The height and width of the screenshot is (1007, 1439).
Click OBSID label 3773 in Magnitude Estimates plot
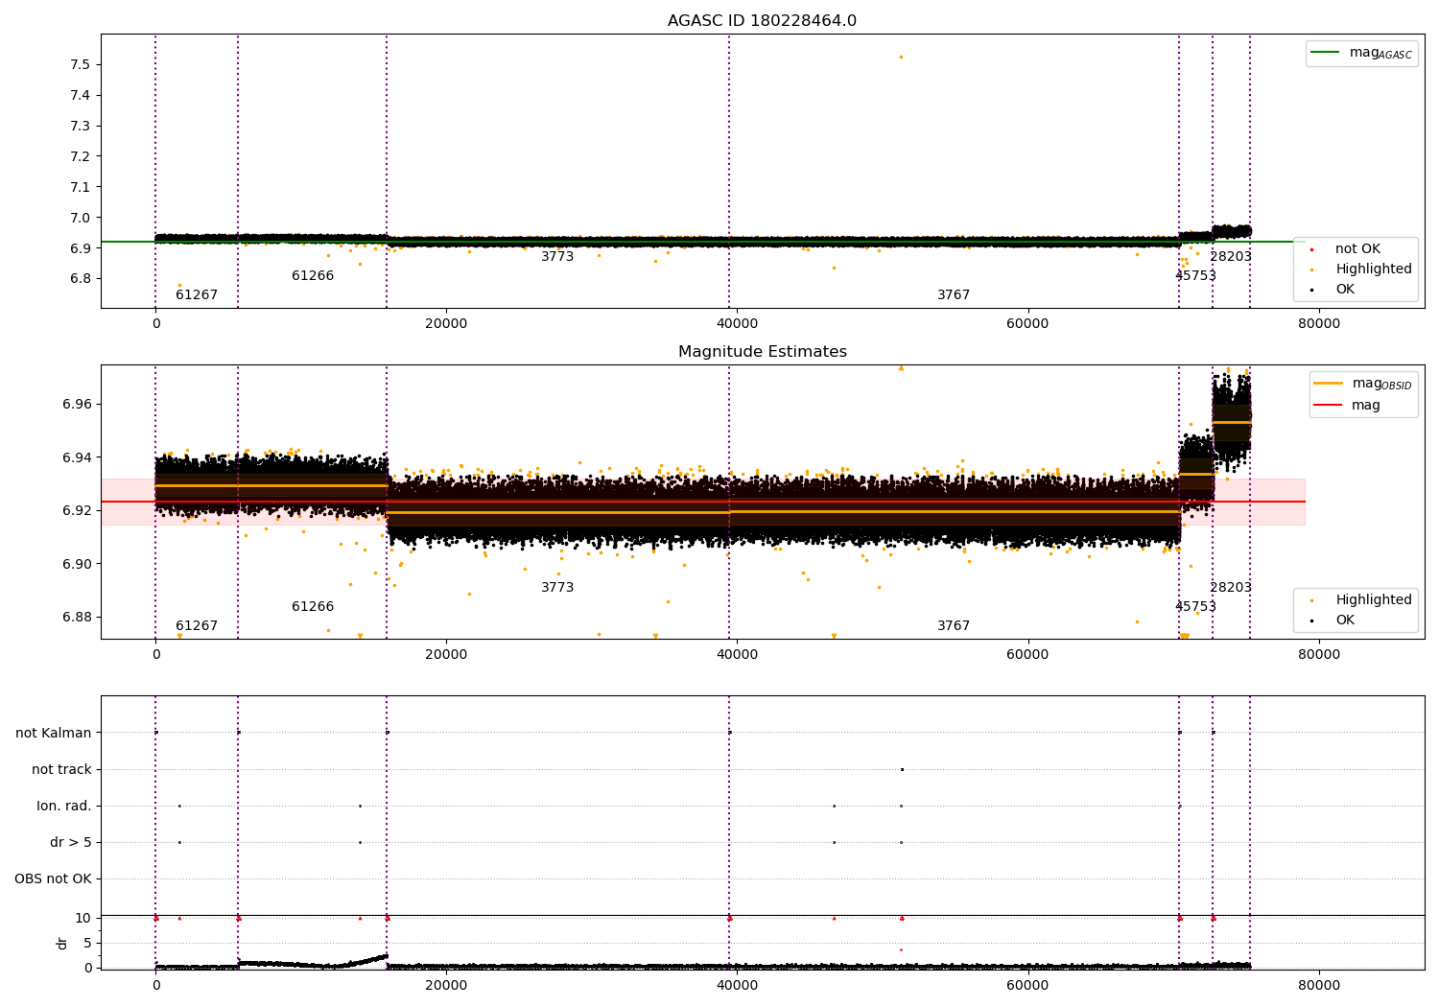557,588
